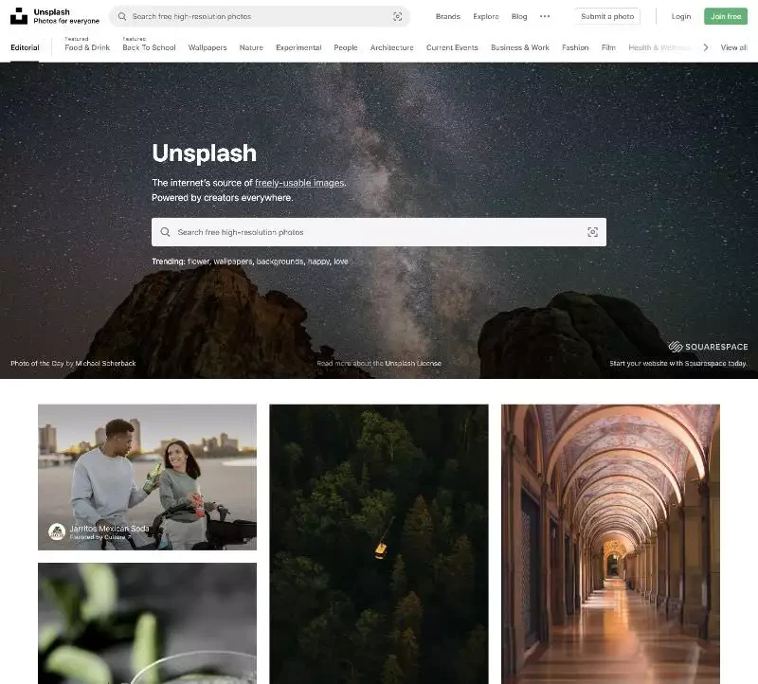This screenshot has width=758, height=684.
Task: Focus the header search photos field
Action: pyautogui.click(x=260, y=16)
